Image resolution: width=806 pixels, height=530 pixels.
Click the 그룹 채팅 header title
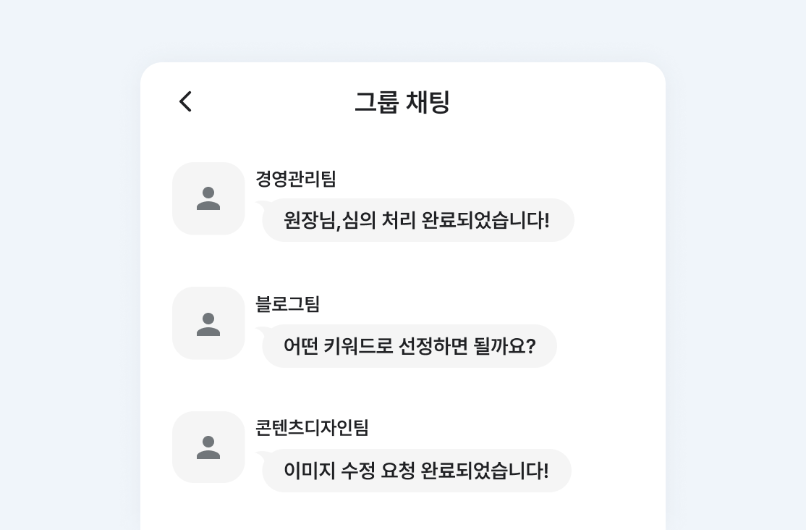tap(402, 102)
